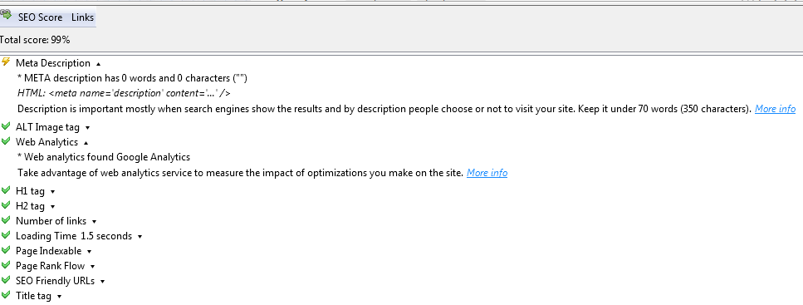The image size is (803, 305).
Task: Select the H2 tag heading
Action: (30, 206)
